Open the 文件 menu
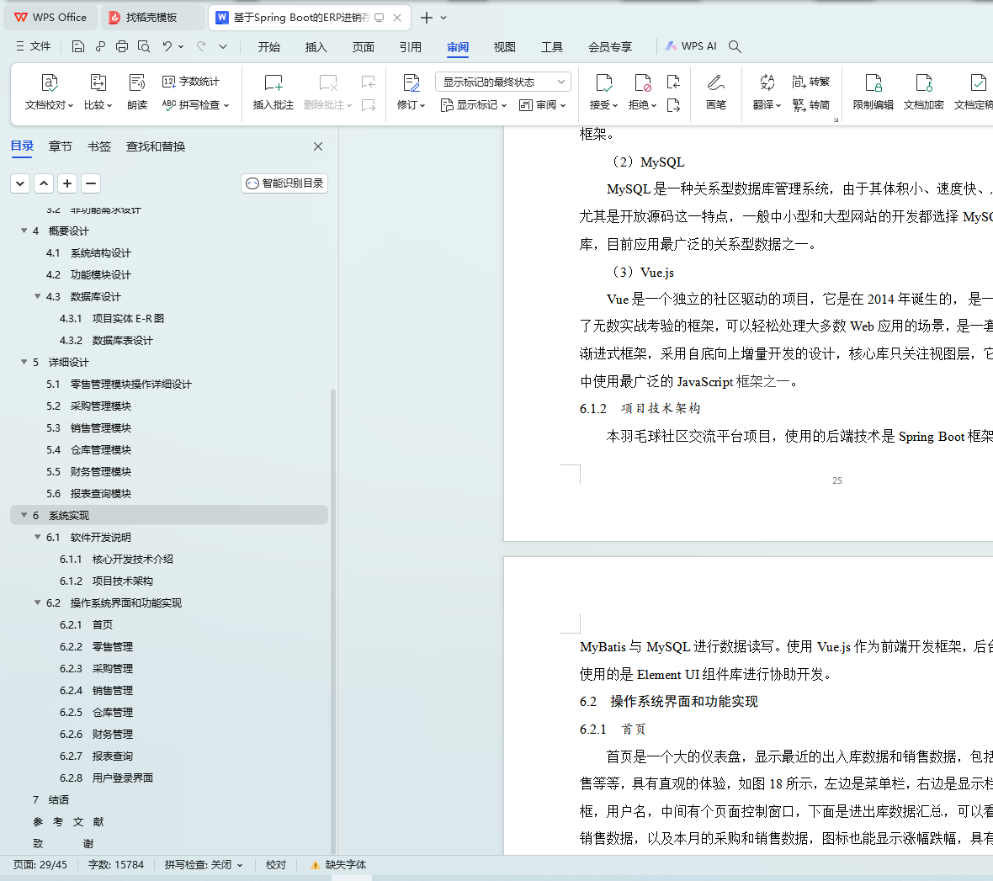This screenshot has width=993, height=881. (x=33, y=46)
